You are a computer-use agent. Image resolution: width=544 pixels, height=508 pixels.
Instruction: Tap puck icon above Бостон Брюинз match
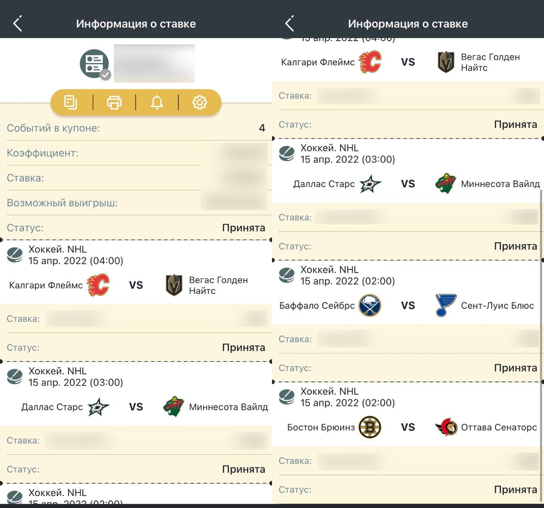(287, 397)
